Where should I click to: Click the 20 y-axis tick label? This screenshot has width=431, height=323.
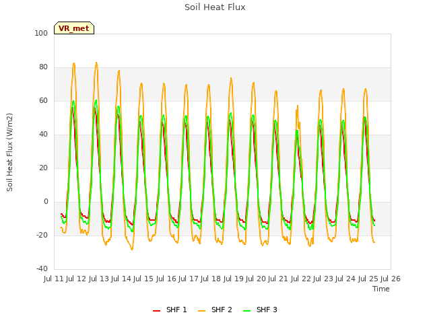(43, 168)
